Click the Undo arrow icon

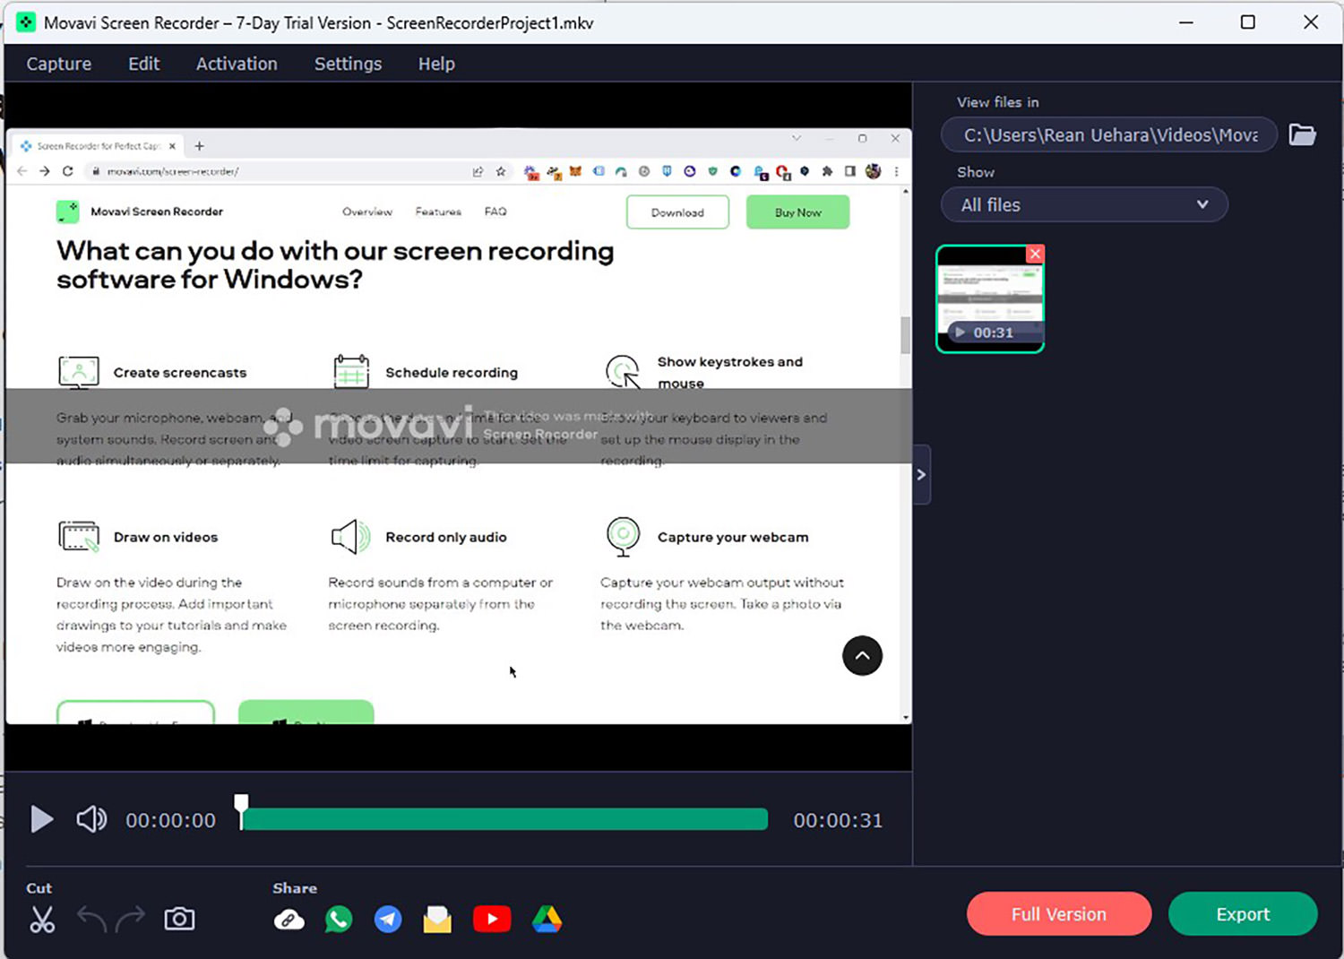pos(91,919)
